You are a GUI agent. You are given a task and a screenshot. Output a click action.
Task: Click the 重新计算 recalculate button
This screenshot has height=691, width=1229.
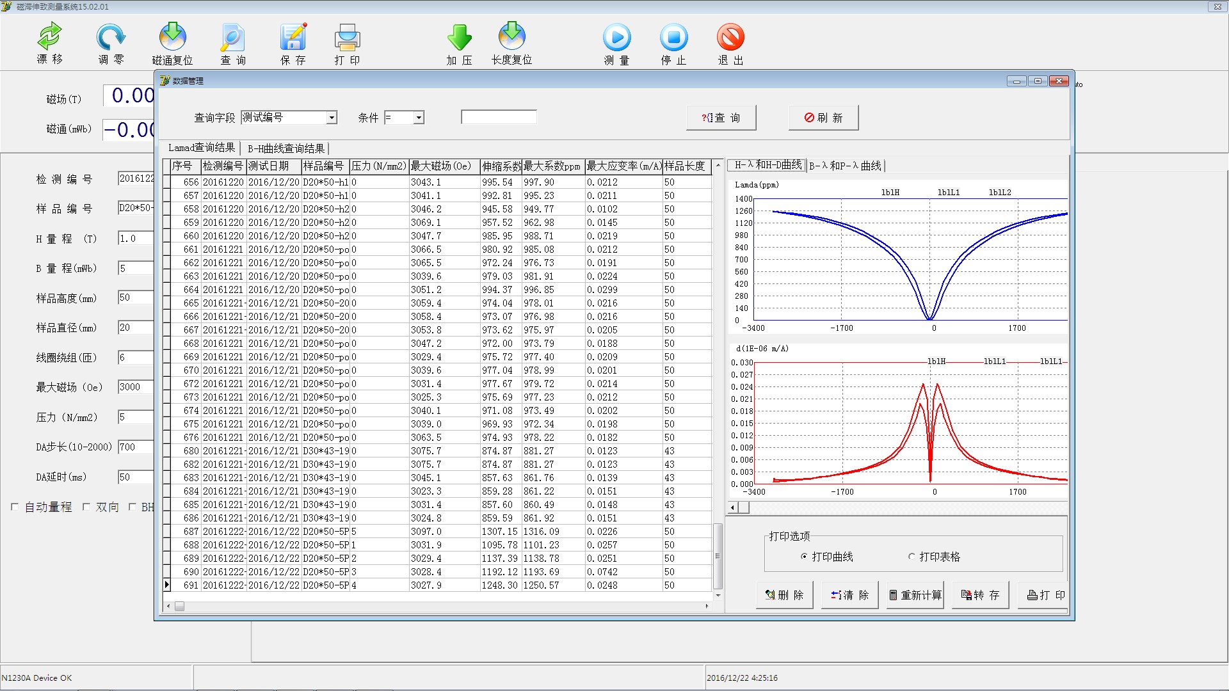click(915, 595)
